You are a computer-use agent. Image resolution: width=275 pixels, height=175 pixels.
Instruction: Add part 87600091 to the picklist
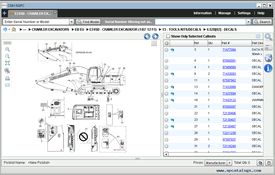166,61
